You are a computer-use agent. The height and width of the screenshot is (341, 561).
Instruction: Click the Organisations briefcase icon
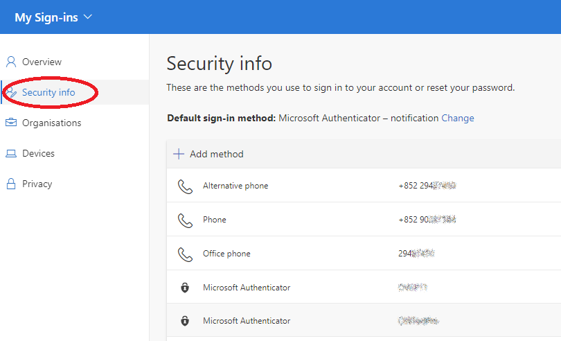[11, 123]
